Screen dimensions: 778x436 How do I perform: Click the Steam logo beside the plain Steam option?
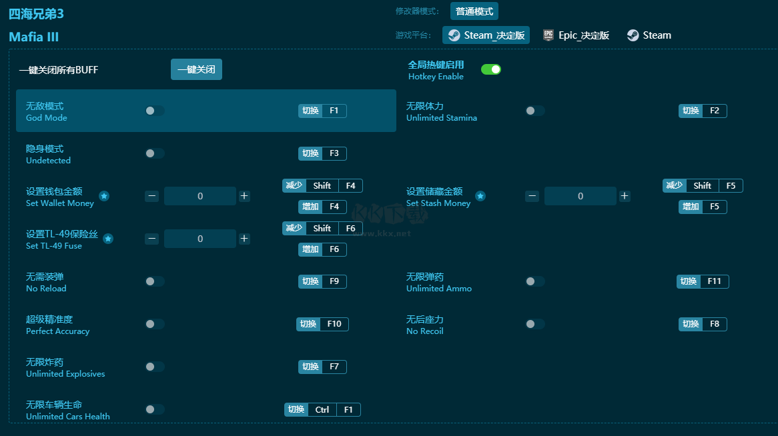click(x=633, y=35)
